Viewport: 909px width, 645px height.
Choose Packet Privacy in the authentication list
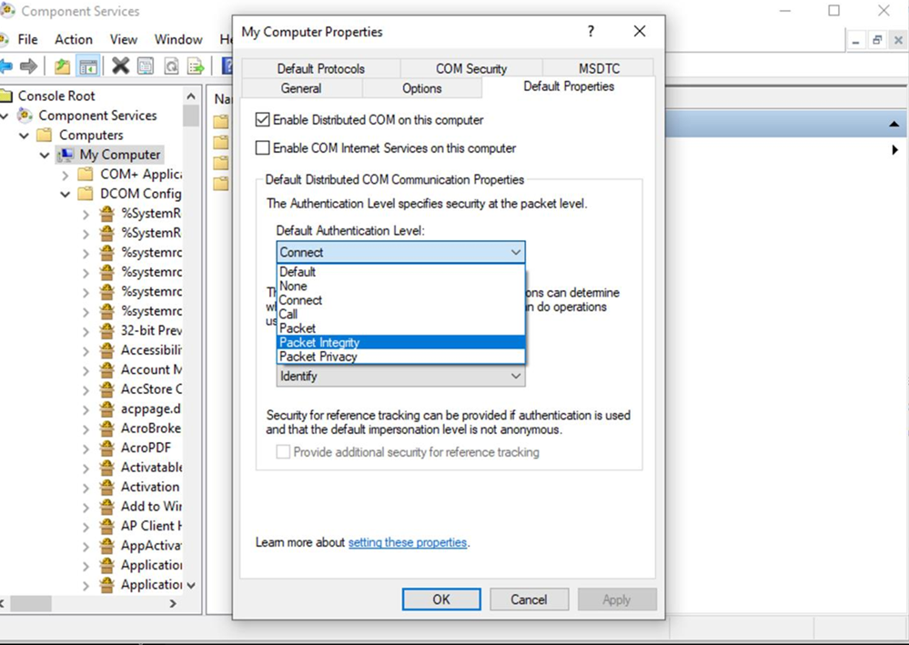point(400,357)
